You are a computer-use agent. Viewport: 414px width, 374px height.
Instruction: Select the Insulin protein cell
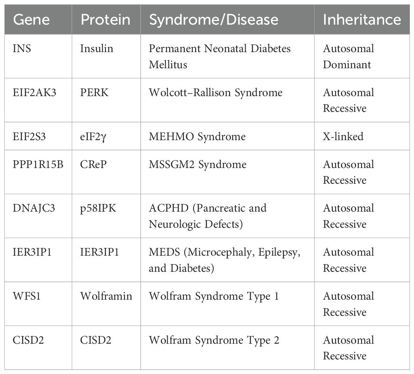pyautogui.click(x=97, y=49)
